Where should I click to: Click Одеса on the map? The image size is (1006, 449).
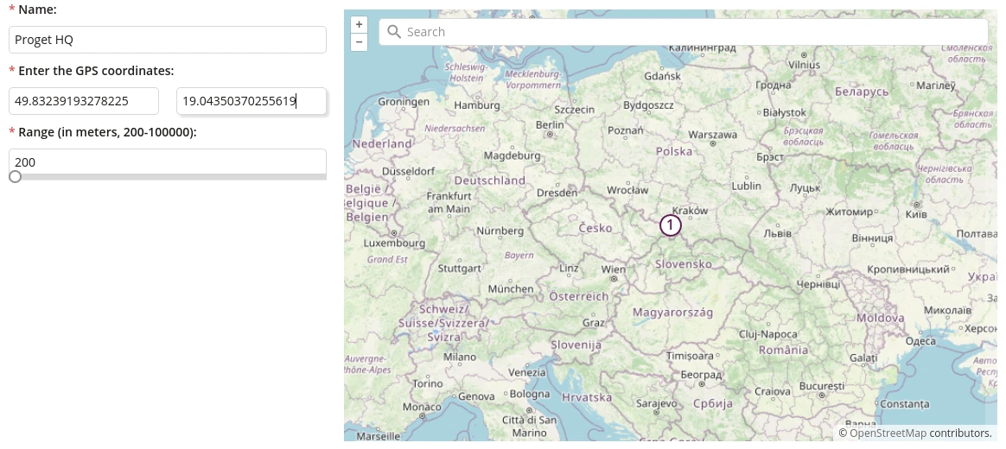920,342
